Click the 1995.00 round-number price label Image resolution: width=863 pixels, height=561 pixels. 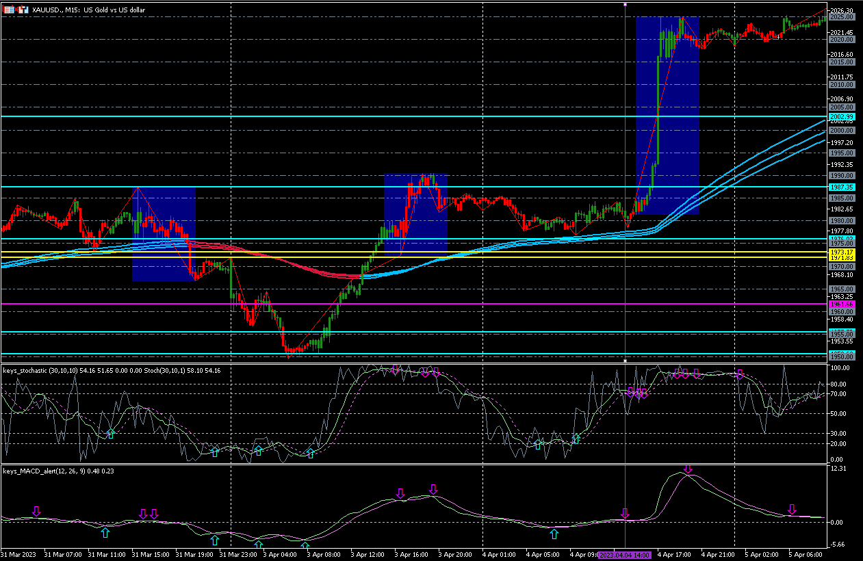[841, 153]
